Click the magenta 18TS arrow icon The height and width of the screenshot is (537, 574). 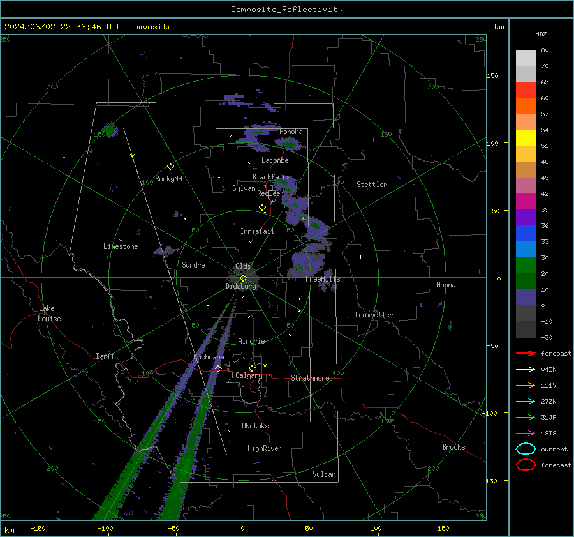526,434
